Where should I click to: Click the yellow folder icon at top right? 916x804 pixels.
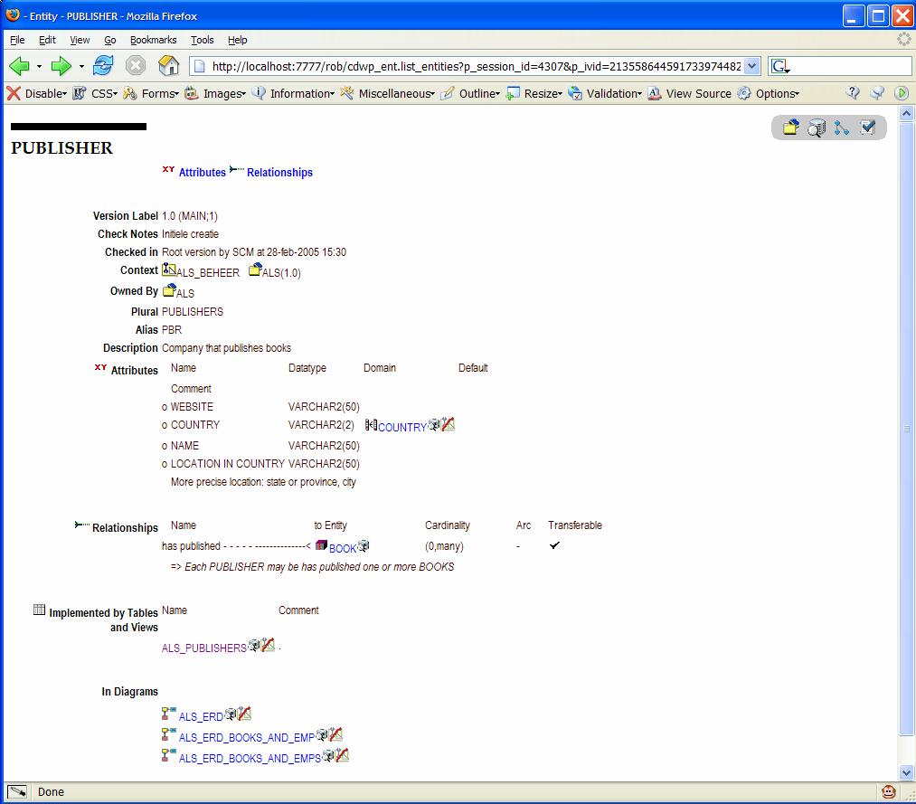tap(790, 128)
